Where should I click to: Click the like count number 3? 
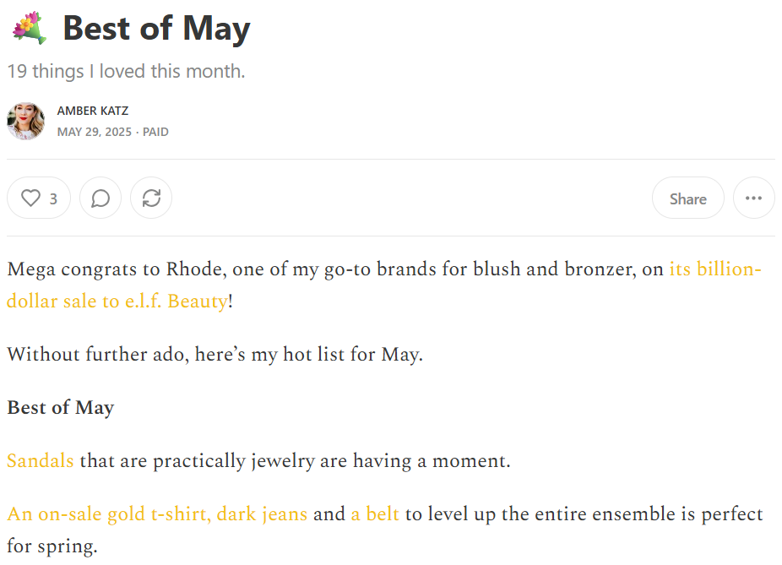coord(53,199)
